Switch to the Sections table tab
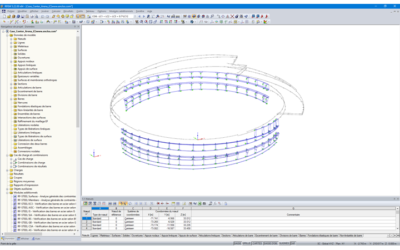 click(226, 236)
